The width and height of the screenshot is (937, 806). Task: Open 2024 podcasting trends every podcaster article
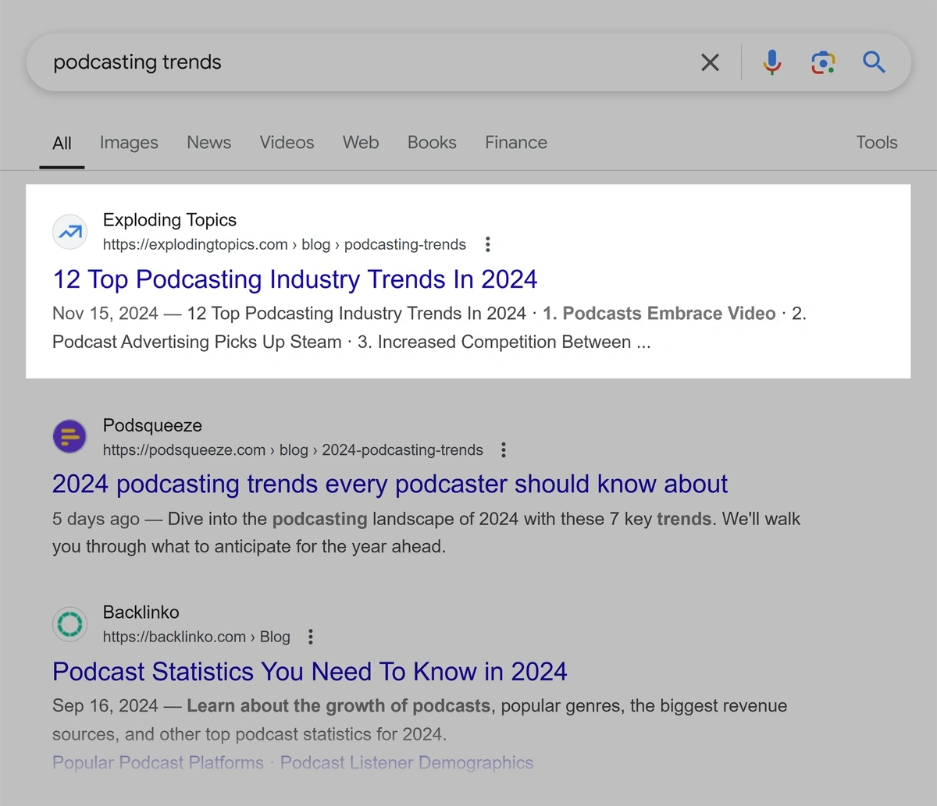(x=390, y=484)
